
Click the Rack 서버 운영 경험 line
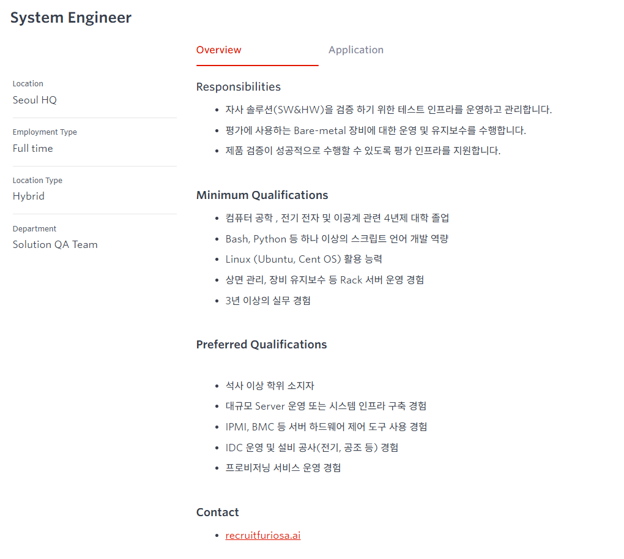(324, 280)
